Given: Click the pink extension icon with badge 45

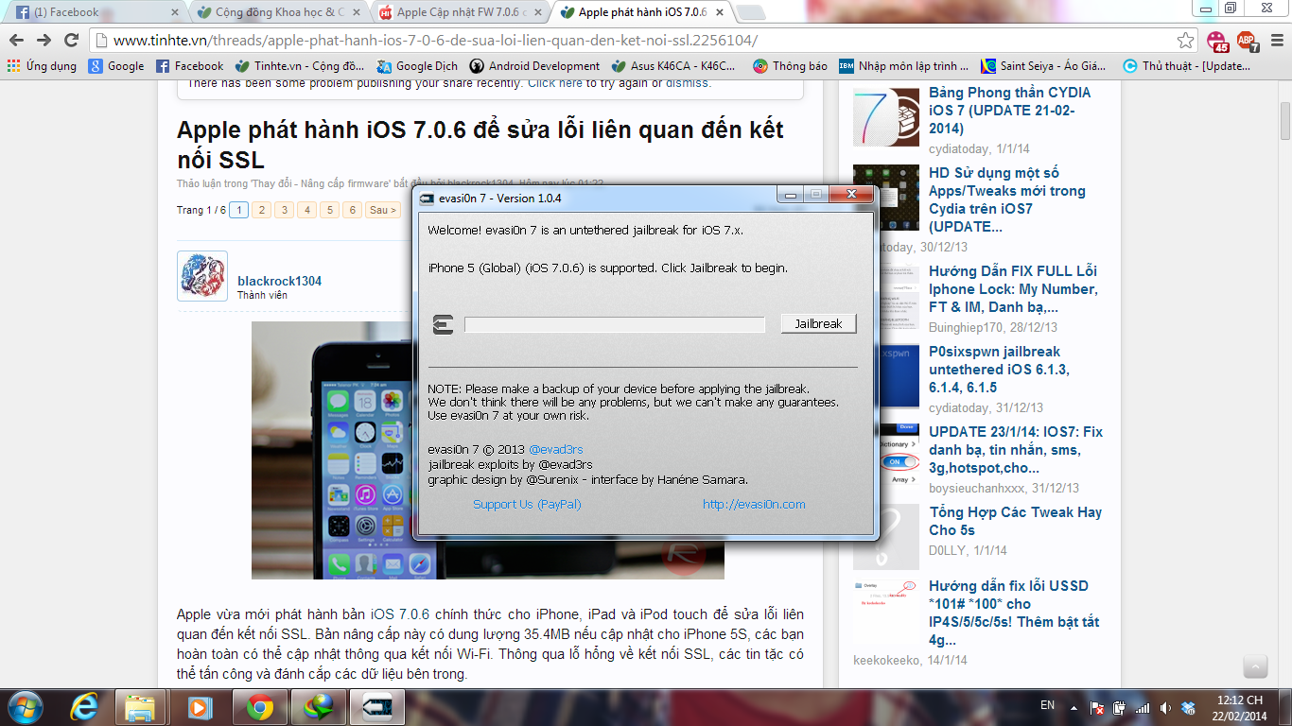Looking at the screenshot, I should point(1217,41).
